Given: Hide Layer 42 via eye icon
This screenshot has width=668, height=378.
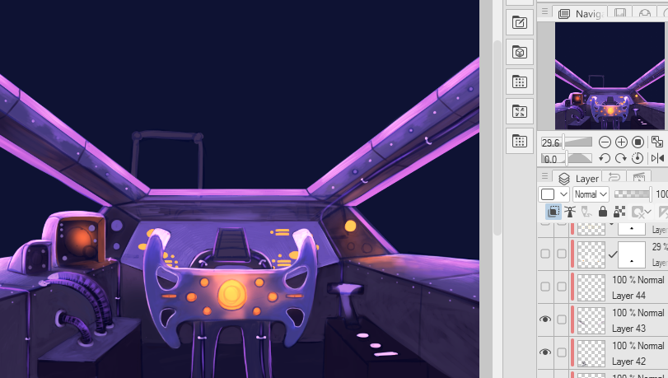Looking at the screenshot, I should point(545,352).
